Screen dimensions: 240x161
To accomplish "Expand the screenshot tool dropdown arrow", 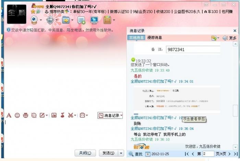I will pos(75,115).
